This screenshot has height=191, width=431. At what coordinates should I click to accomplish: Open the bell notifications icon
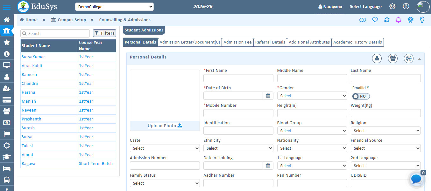pyautogui.click(x=398, y=20)
